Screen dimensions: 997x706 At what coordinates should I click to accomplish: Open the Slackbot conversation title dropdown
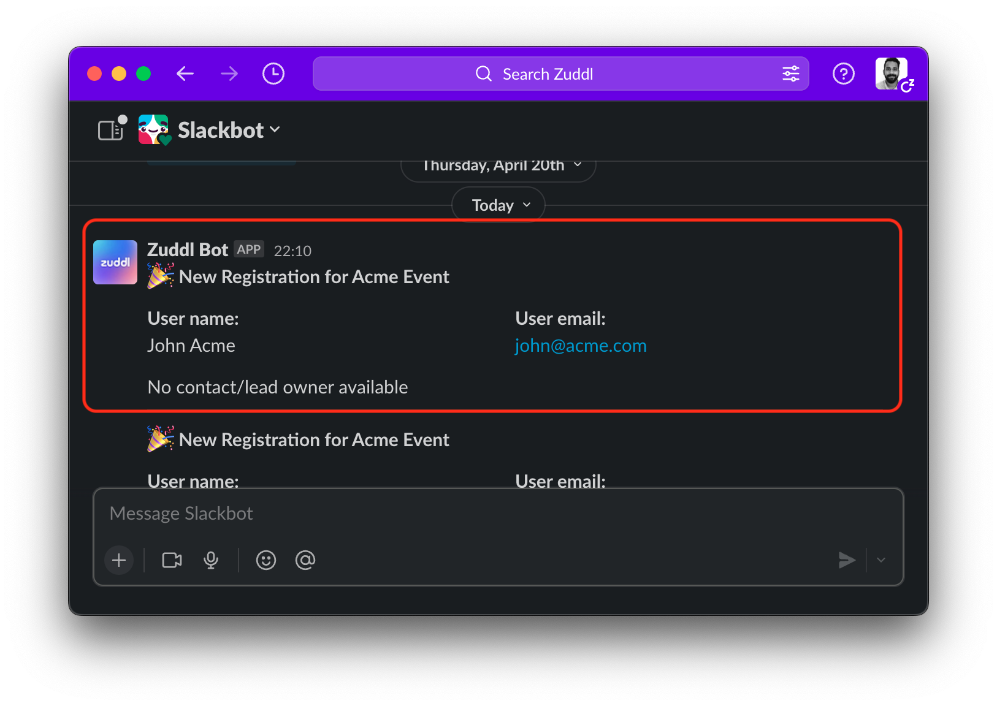click(229, 130)
